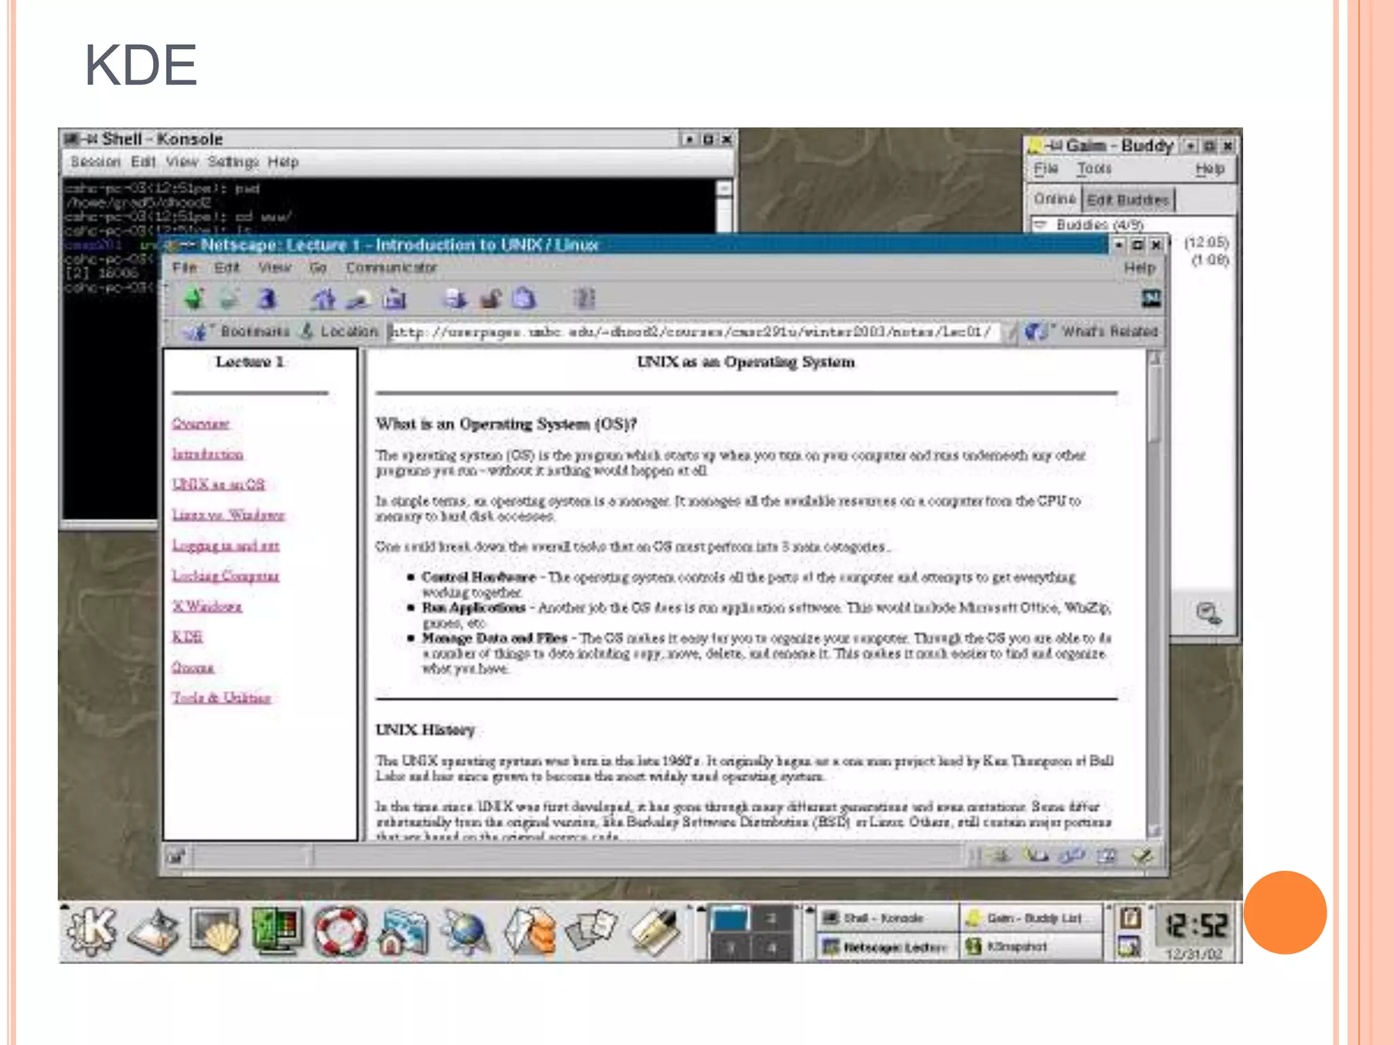Click the Reload toolbar icon in Netscape
Viewport: 1394px width, 1045px height.
pyautogui.click(x=268, y=298)
